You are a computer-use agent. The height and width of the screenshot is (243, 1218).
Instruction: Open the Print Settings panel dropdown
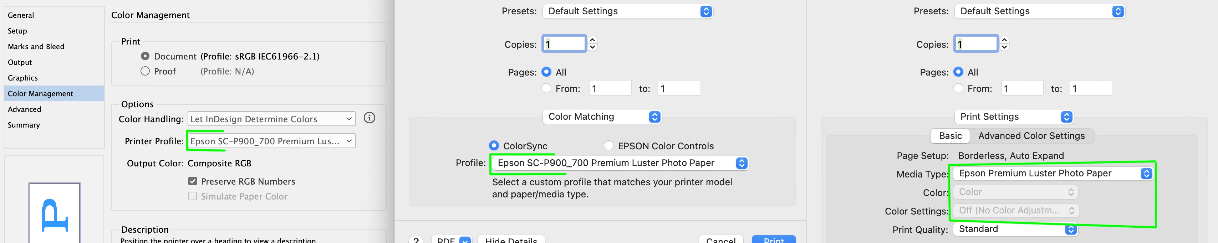(x=1013, y=117)
